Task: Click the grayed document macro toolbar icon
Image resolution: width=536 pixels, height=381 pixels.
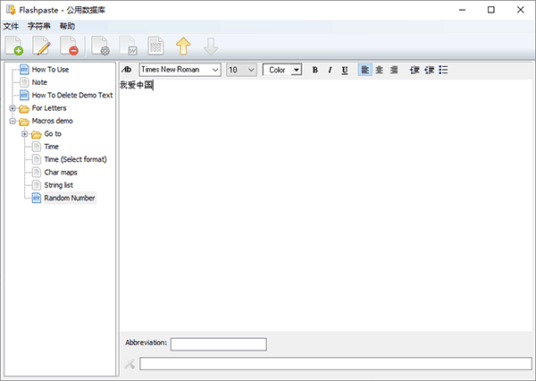Action: (x=129, y=46)
